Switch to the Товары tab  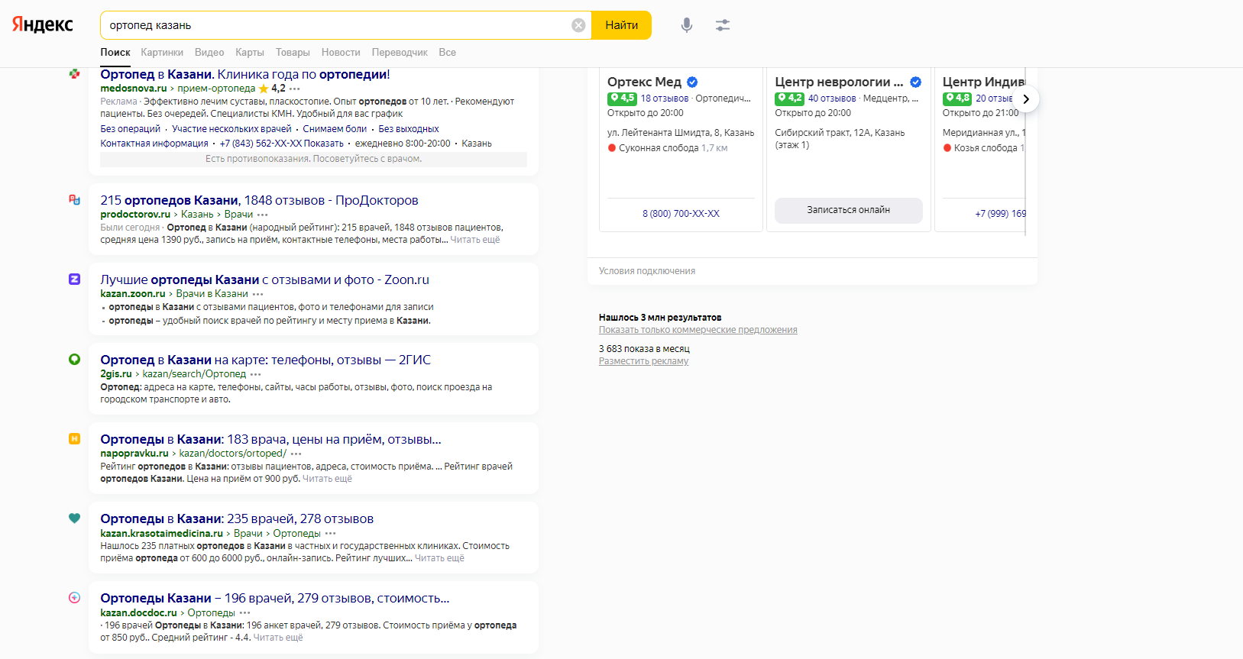point(293,53)
